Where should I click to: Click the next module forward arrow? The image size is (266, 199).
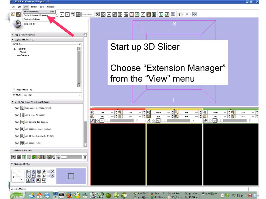[67, 15]
